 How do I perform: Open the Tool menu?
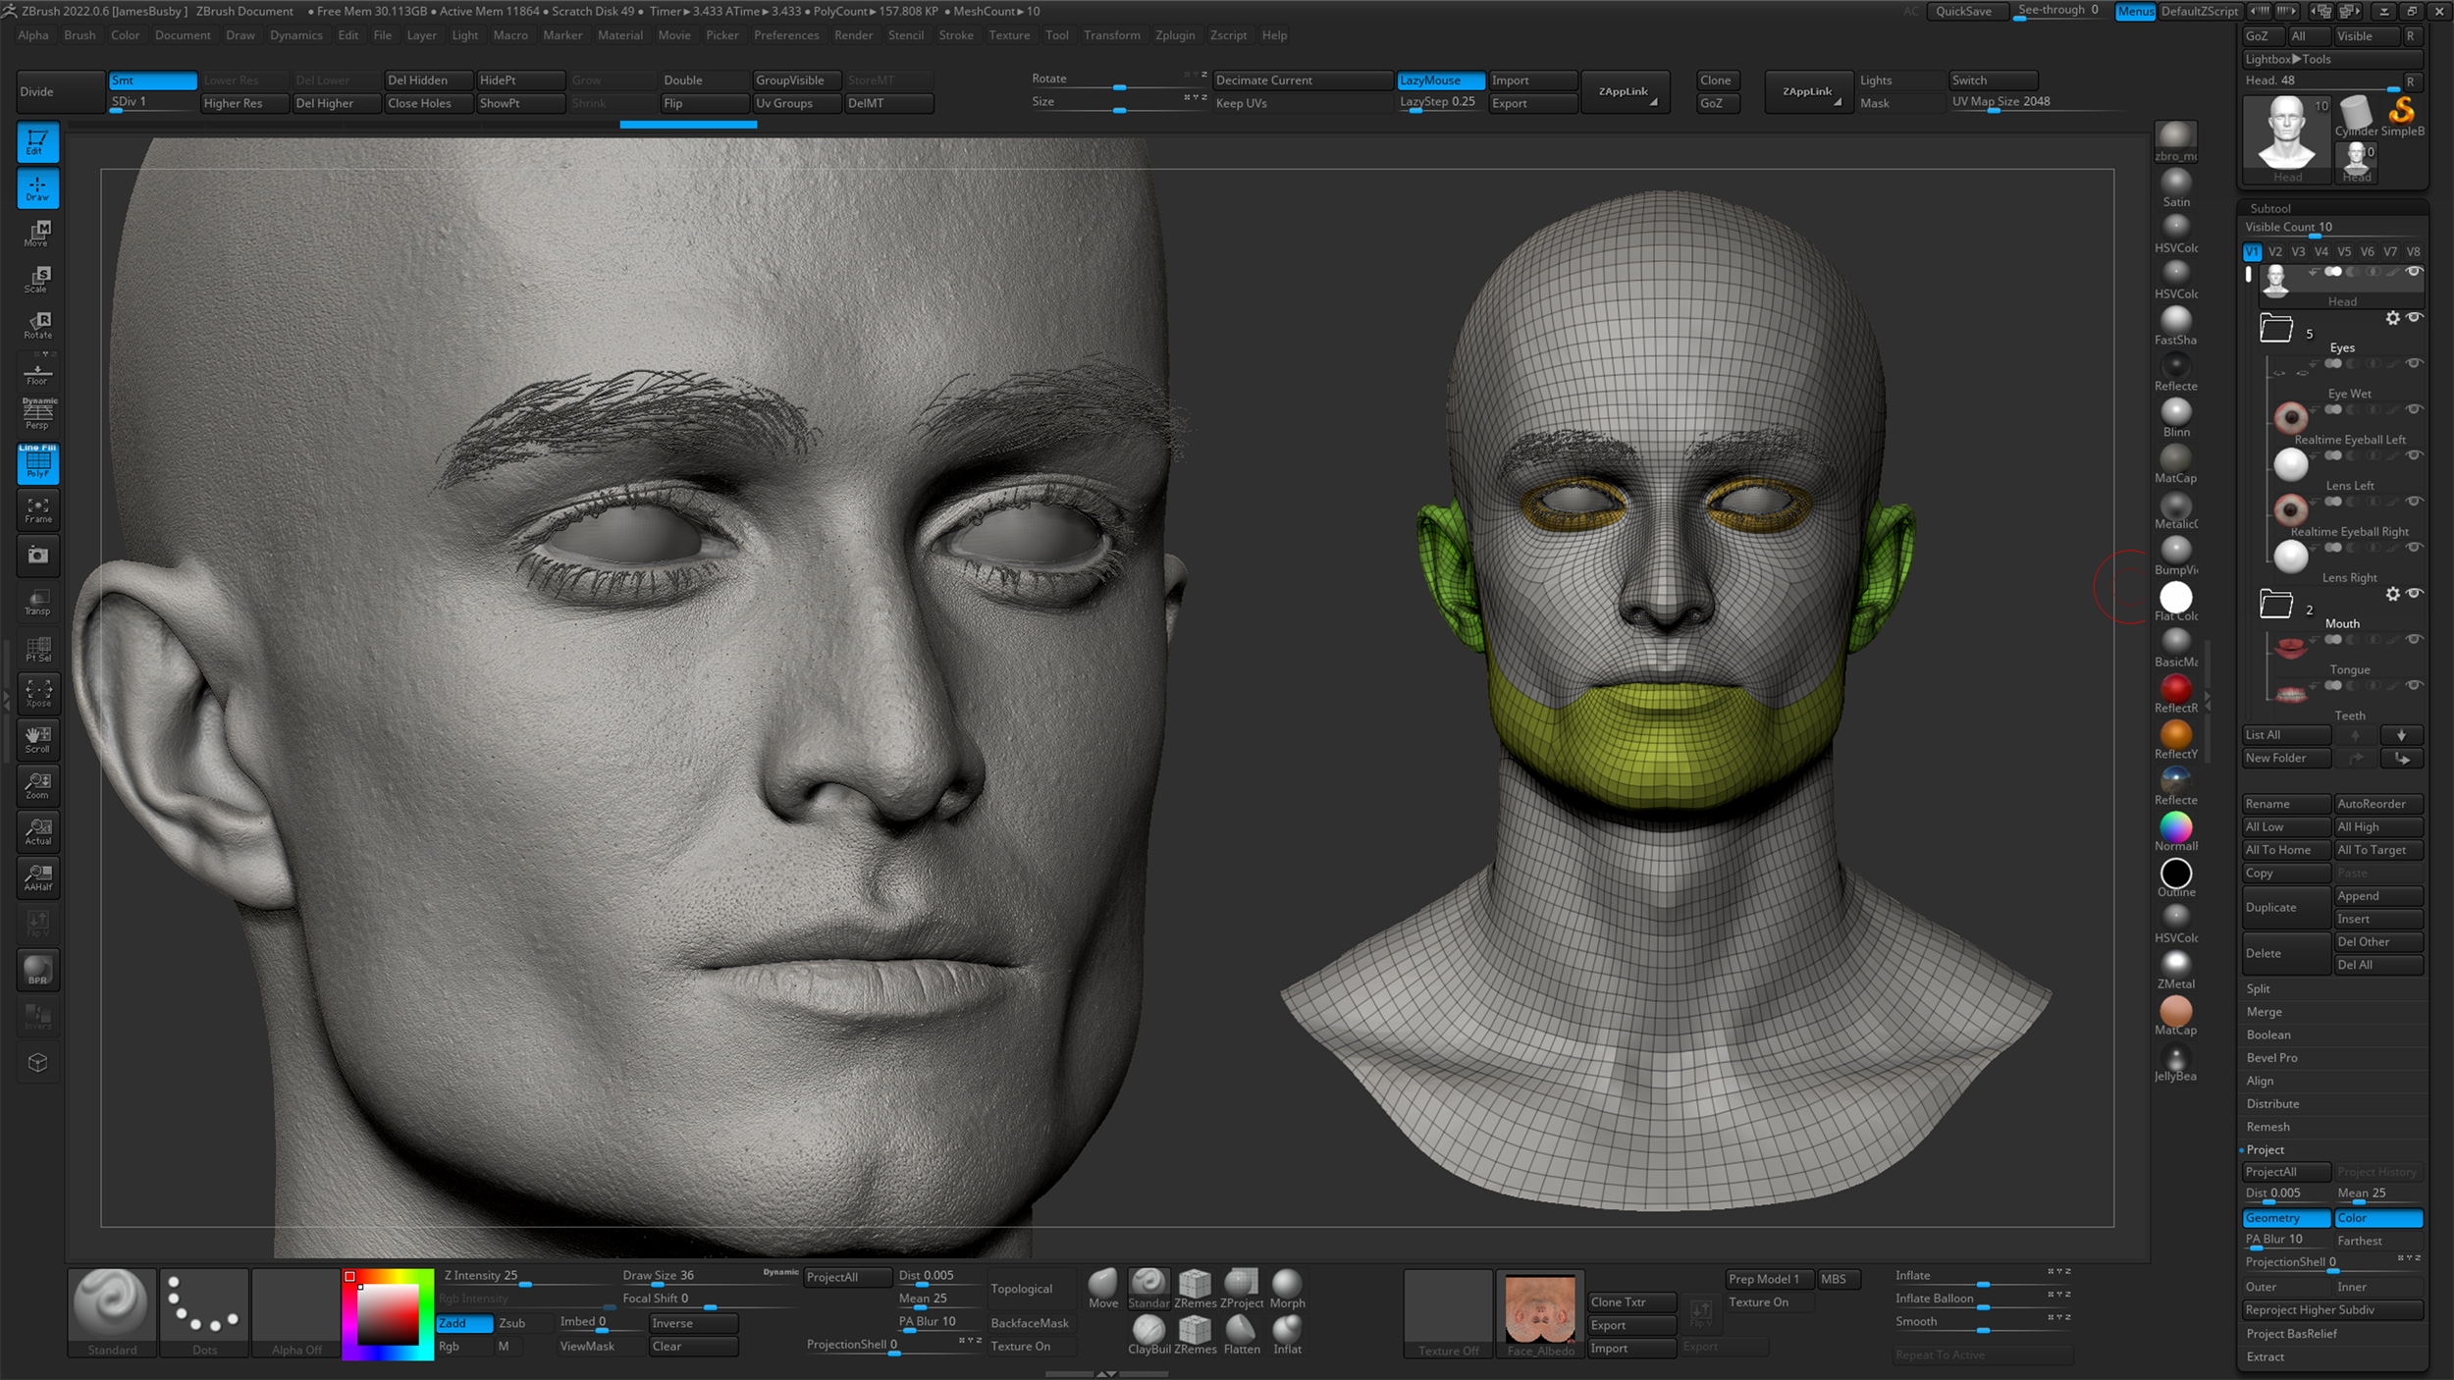[x=1057, y=35]
